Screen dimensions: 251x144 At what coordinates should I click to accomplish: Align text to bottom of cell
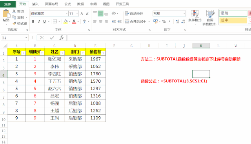coord(106,14)
